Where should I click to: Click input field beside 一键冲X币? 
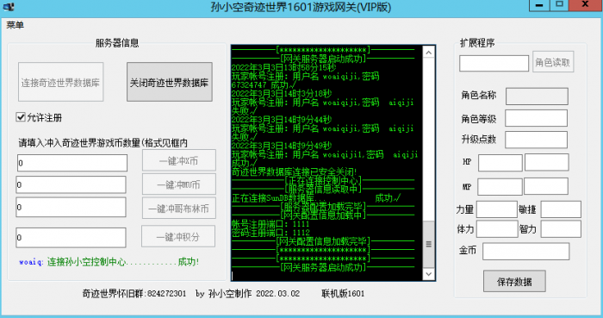pos(72,163)
